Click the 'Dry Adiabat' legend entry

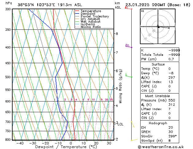[90, 19]
